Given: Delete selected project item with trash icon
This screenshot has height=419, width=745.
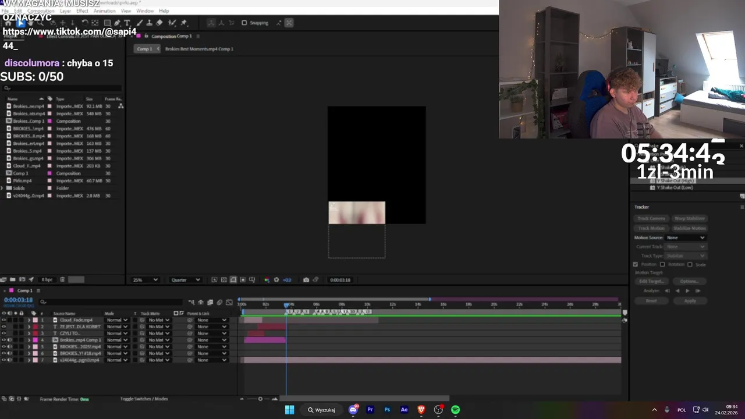Looking at the screenshot, I should click(62, 280).
